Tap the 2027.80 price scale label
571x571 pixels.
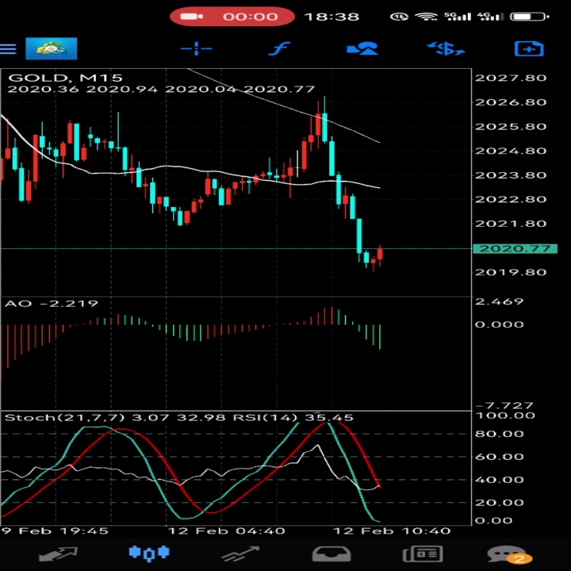coord(511,78)
